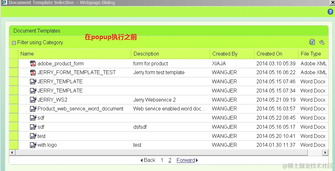Click the Word icon beside JERRY_WS2
Viewport: 335px width, 171px height.
point(33,100)
